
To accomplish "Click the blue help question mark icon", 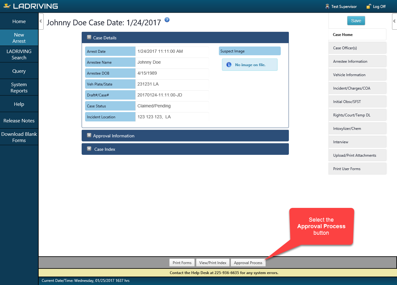I will [167, 20].
